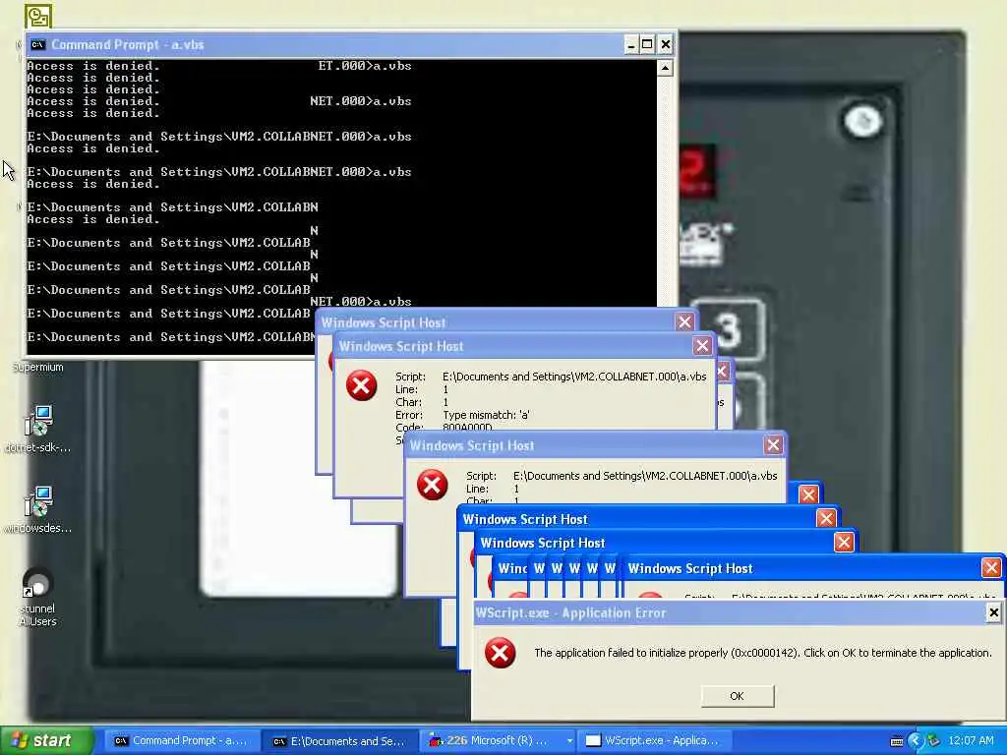Open the dotnet-sdk desktop icon
1007x755 pixels.
38,430
